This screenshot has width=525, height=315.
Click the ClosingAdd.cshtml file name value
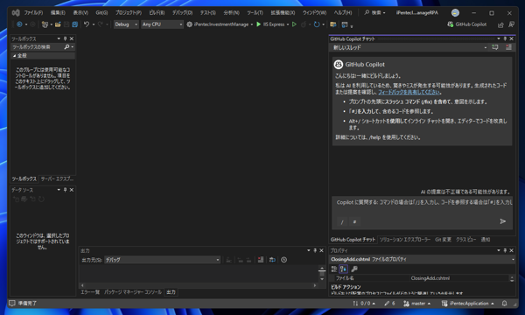(x=430, y=278)
